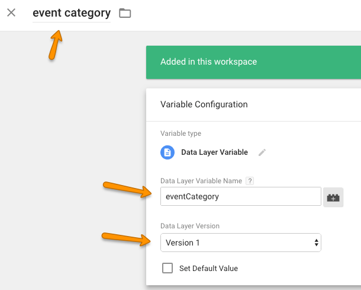This screenshot has height=290, width=361.
Task: Open the Data Layer Version dropdown
Action: 241,243
